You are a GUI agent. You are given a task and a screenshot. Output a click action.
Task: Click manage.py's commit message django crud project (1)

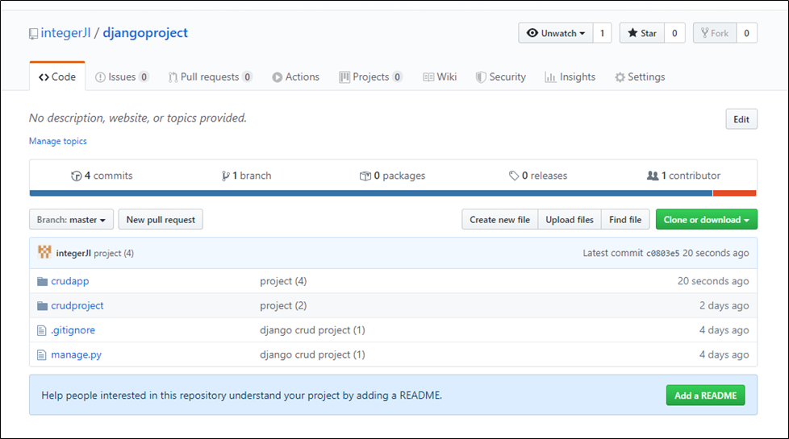coord(312,355)
